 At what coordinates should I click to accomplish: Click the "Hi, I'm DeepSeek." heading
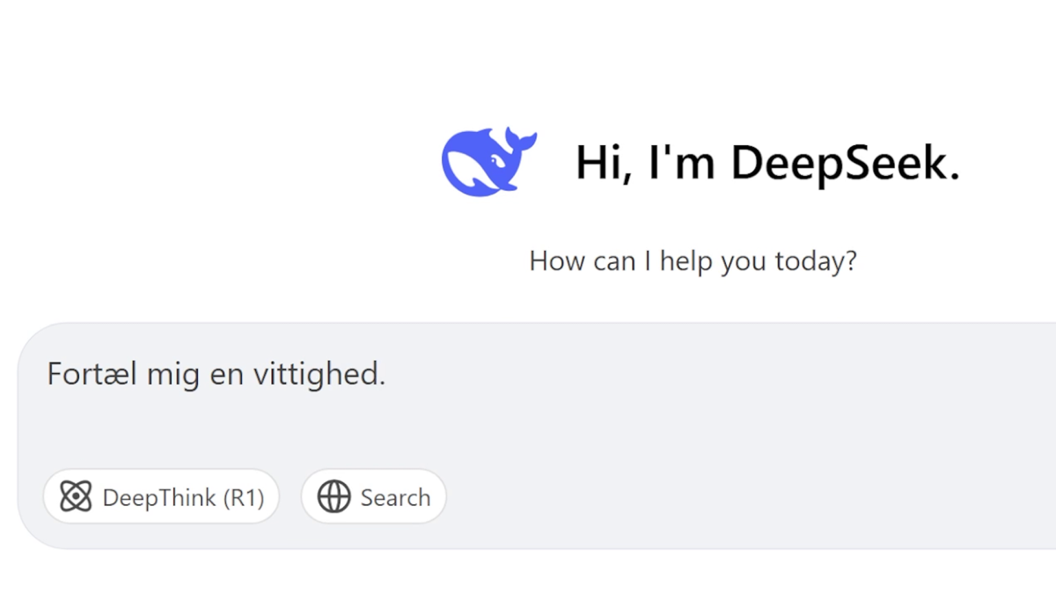(767, 163)
